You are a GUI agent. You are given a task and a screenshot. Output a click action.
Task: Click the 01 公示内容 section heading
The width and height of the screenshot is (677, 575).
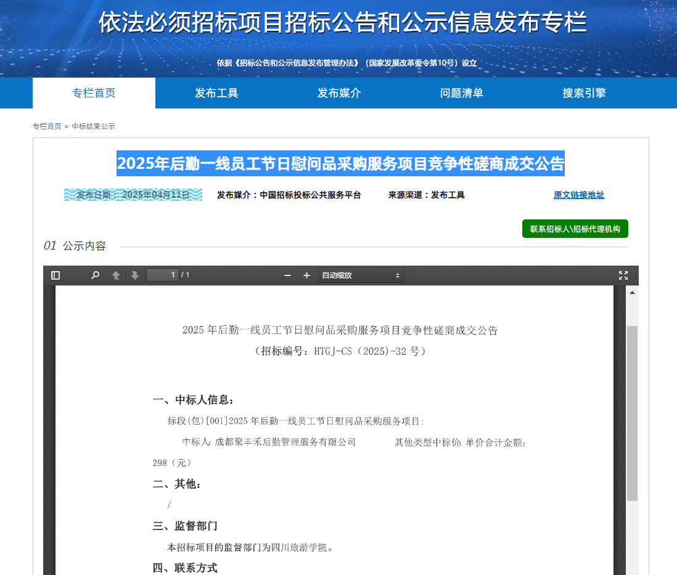tap(75, 246)
